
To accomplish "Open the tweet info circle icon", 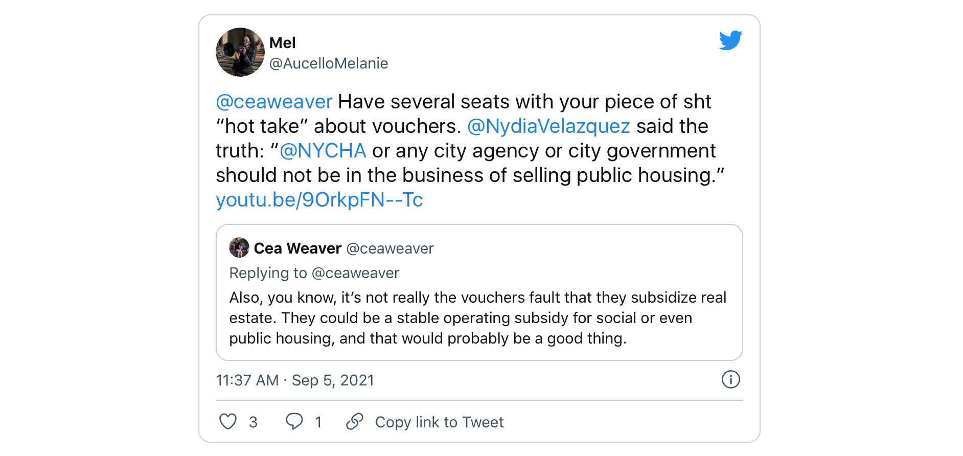I will tap(730, 380).
